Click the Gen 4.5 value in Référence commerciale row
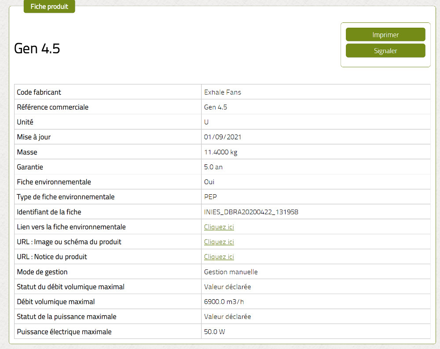 [x=216, y=107]
